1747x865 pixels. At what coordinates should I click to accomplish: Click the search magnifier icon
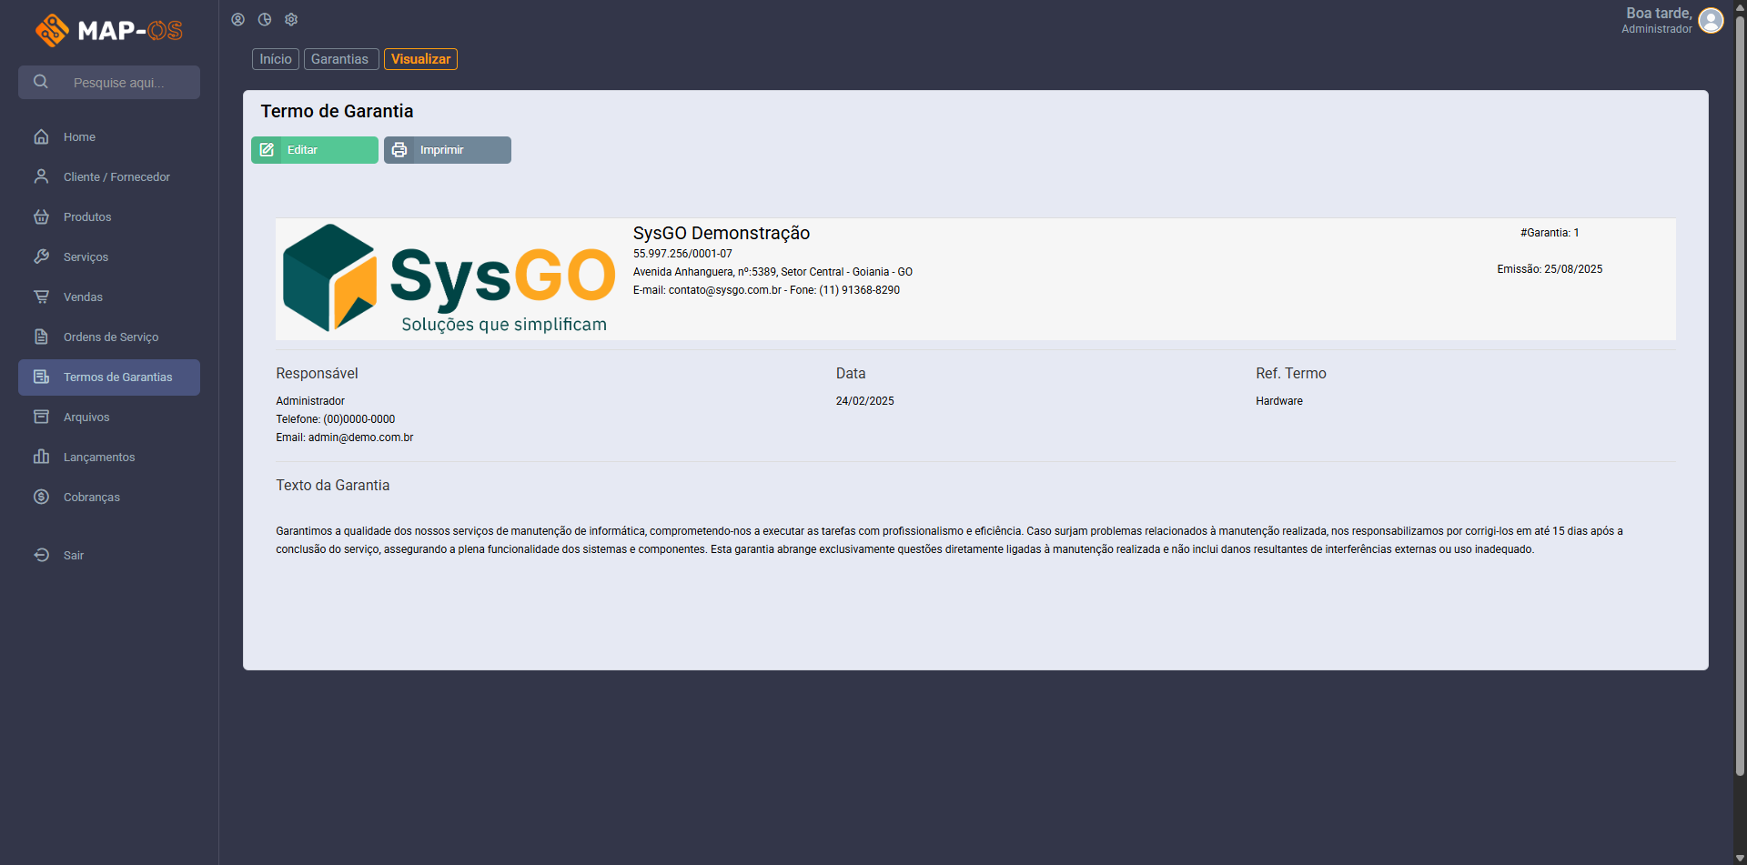tap(41, 82)
